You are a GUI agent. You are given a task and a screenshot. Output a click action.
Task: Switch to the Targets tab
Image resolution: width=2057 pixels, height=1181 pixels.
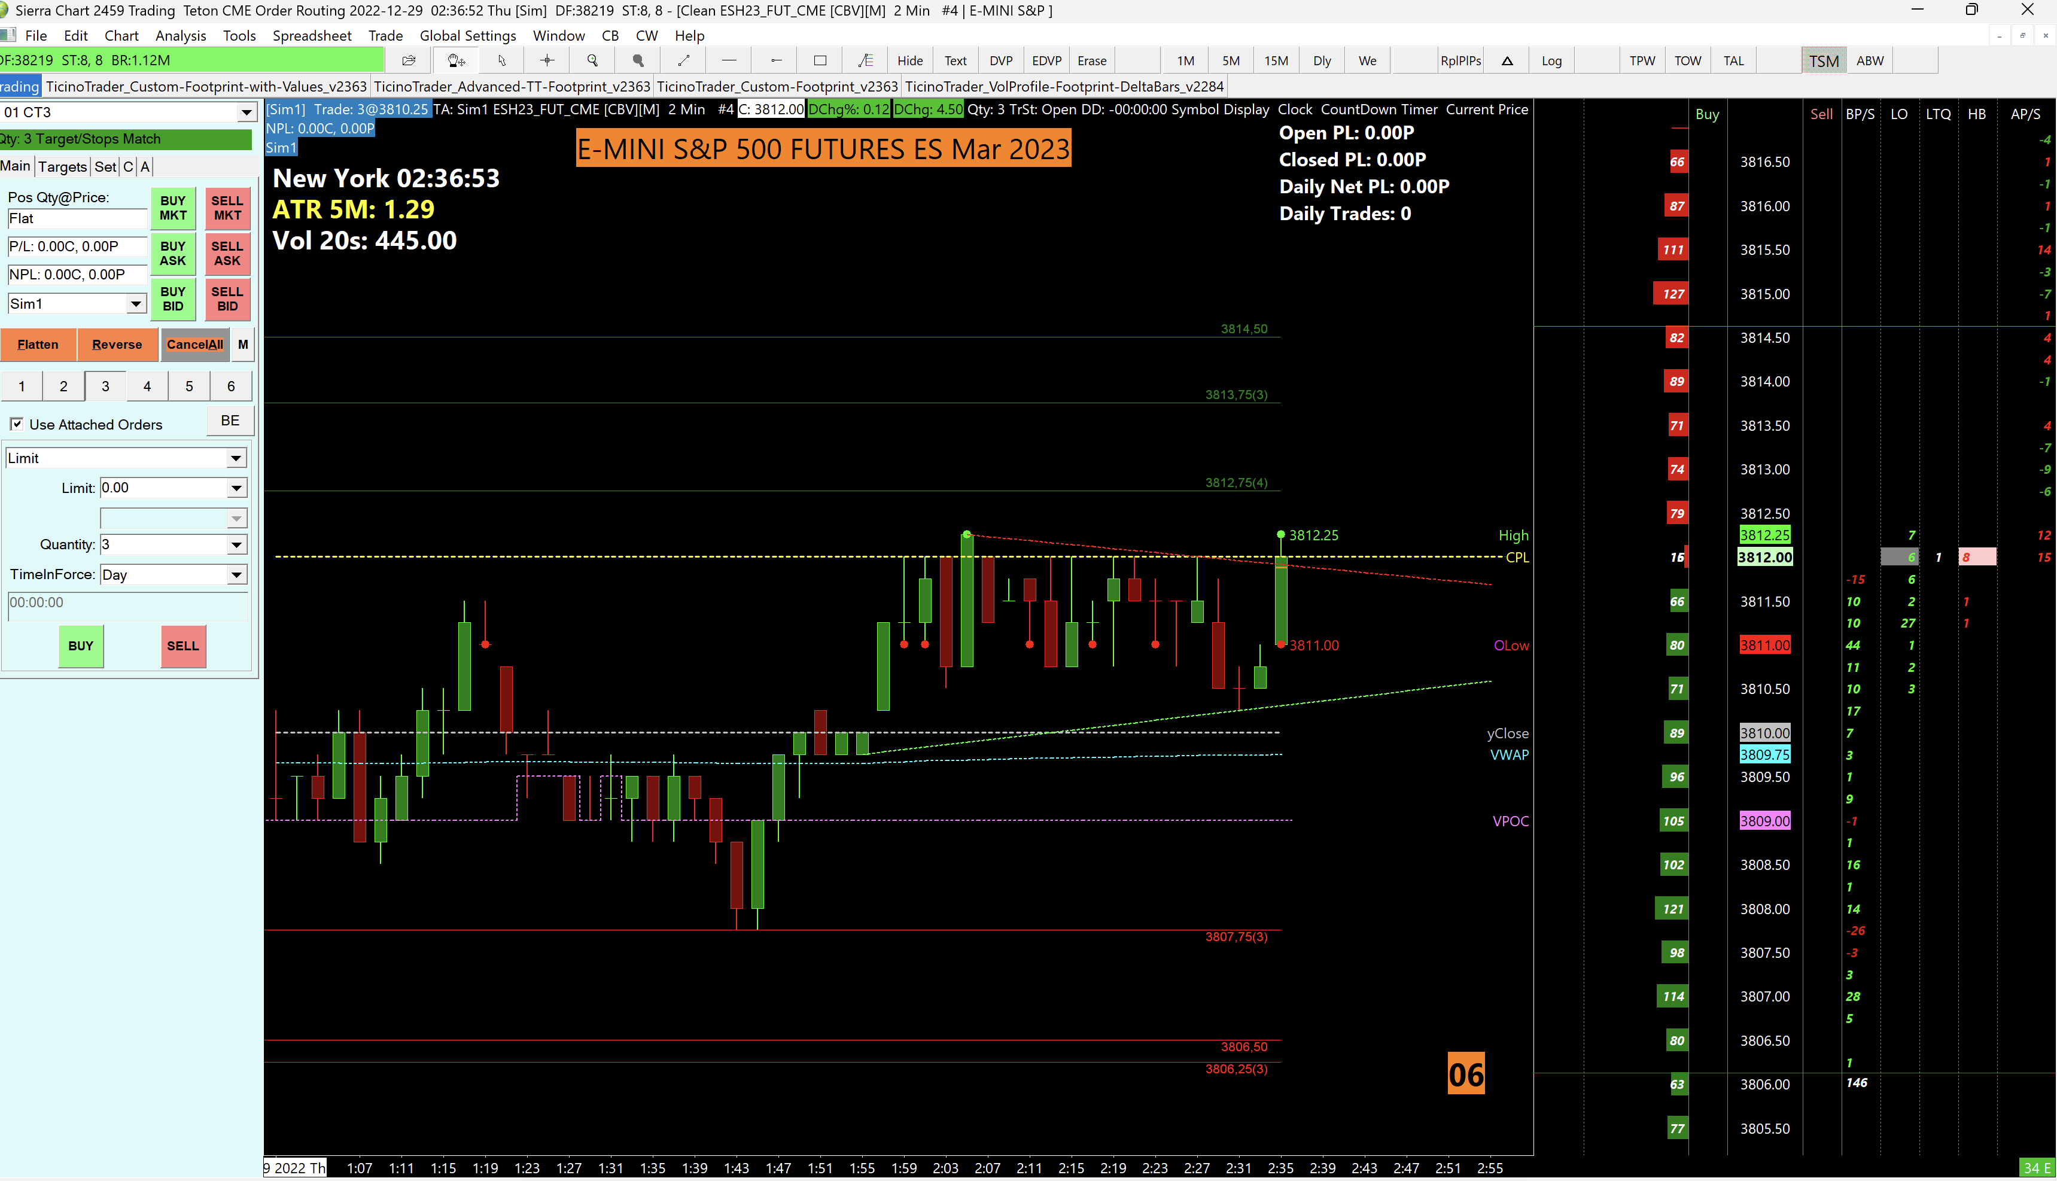62,166
